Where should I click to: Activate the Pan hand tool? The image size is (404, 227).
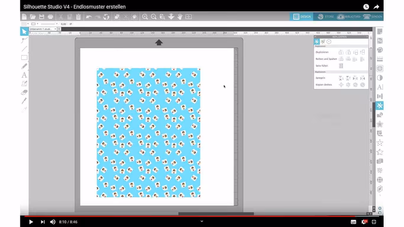point(180,17)
